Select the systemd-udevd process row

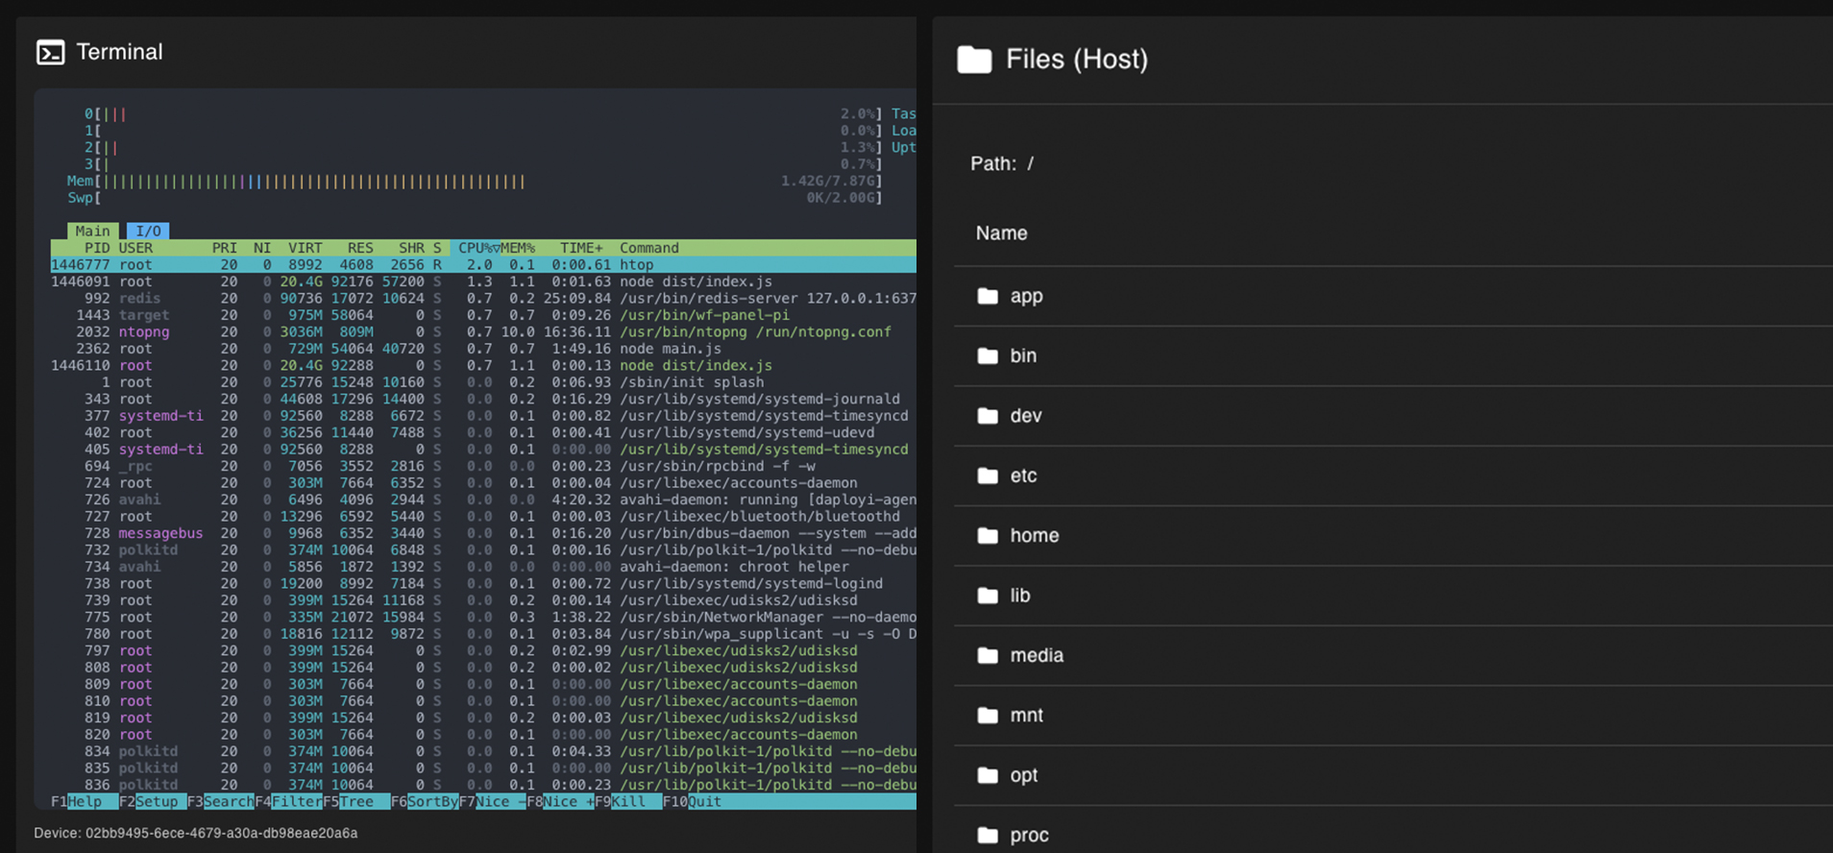coord(483,433)
